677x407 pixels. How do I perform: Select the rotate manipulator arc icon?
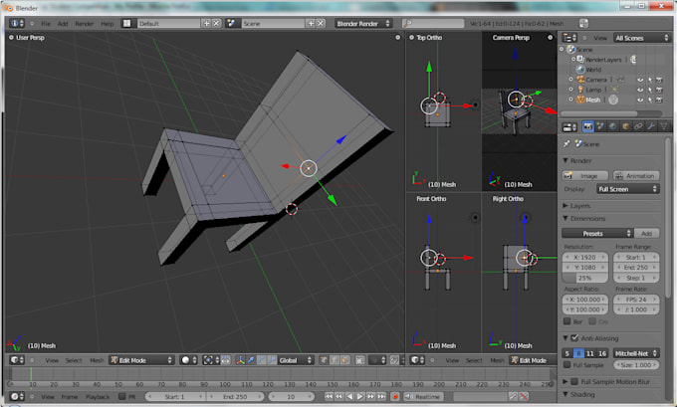point(261,360)
